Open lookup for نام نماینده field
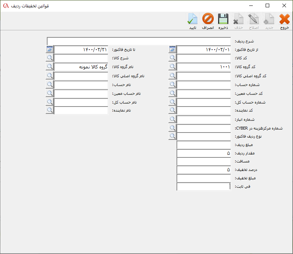This screenshot has height=254, width=293. (x=50, y=111)
